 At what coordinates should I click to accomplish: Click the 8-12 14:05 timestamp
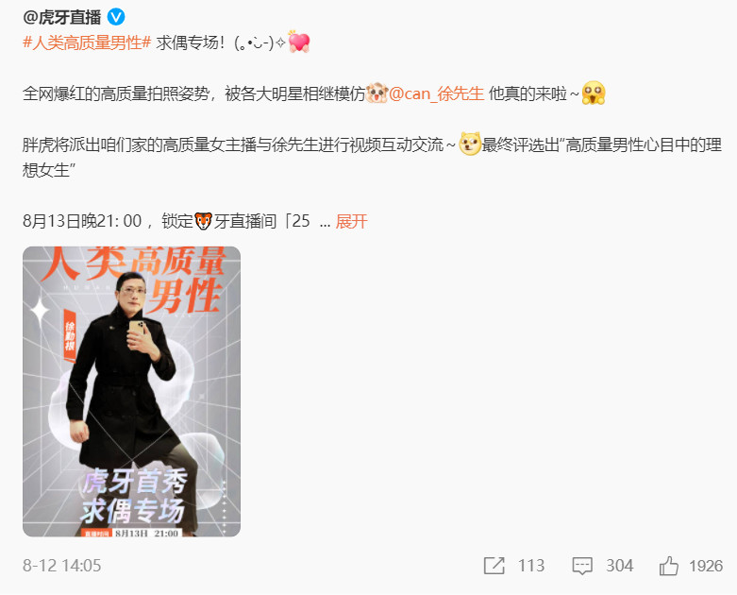(x=61, y=566)
